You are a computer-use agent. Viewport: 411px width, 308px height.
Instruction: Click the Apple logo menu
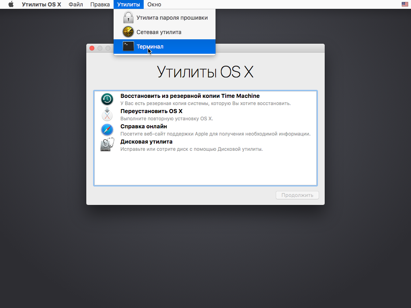pos(11,4)
